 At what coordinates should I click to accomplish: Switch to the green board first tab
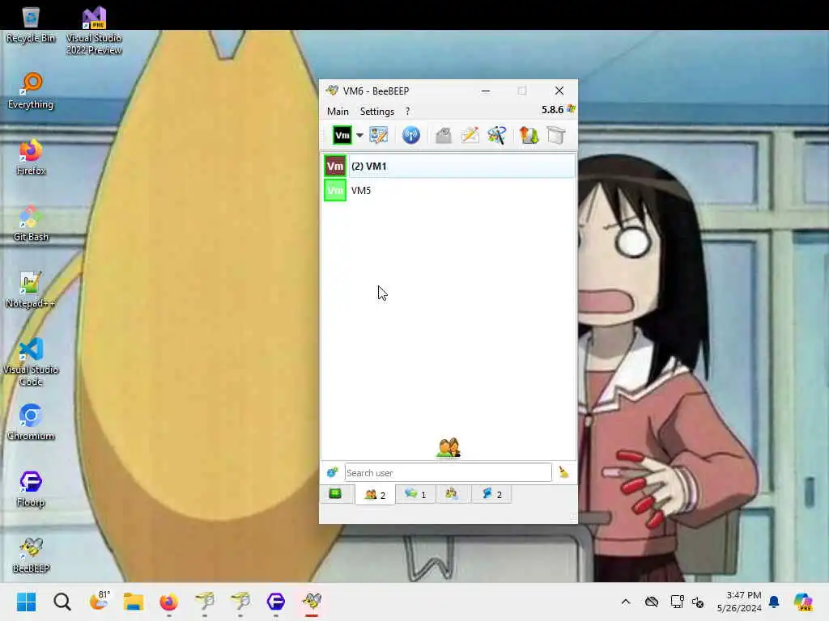click(x=335, y=494)
